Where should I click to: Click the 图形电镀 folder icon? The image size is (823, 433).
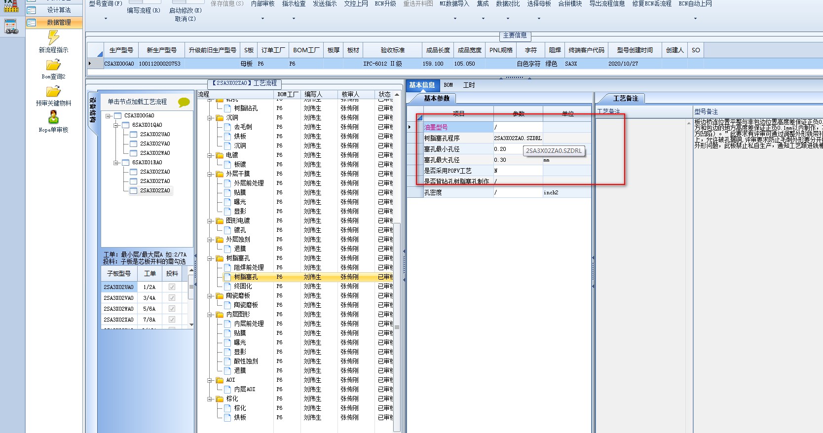coord(220,221)
